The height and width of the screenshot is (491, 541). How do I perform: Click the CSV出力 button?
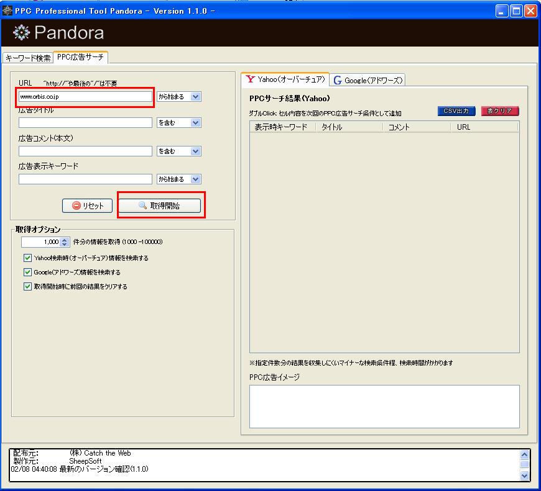(x=456, y=111)
